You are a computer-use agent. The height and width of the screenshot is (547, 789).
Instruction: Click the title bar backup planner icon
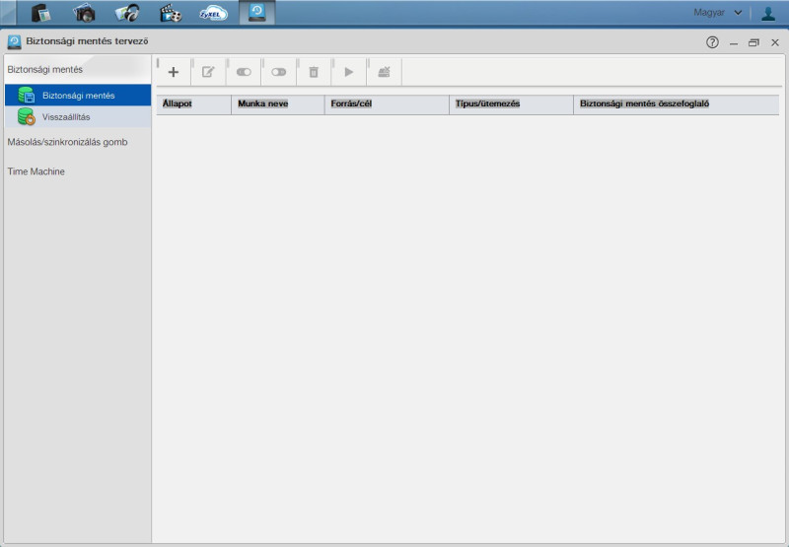[14, 41]
